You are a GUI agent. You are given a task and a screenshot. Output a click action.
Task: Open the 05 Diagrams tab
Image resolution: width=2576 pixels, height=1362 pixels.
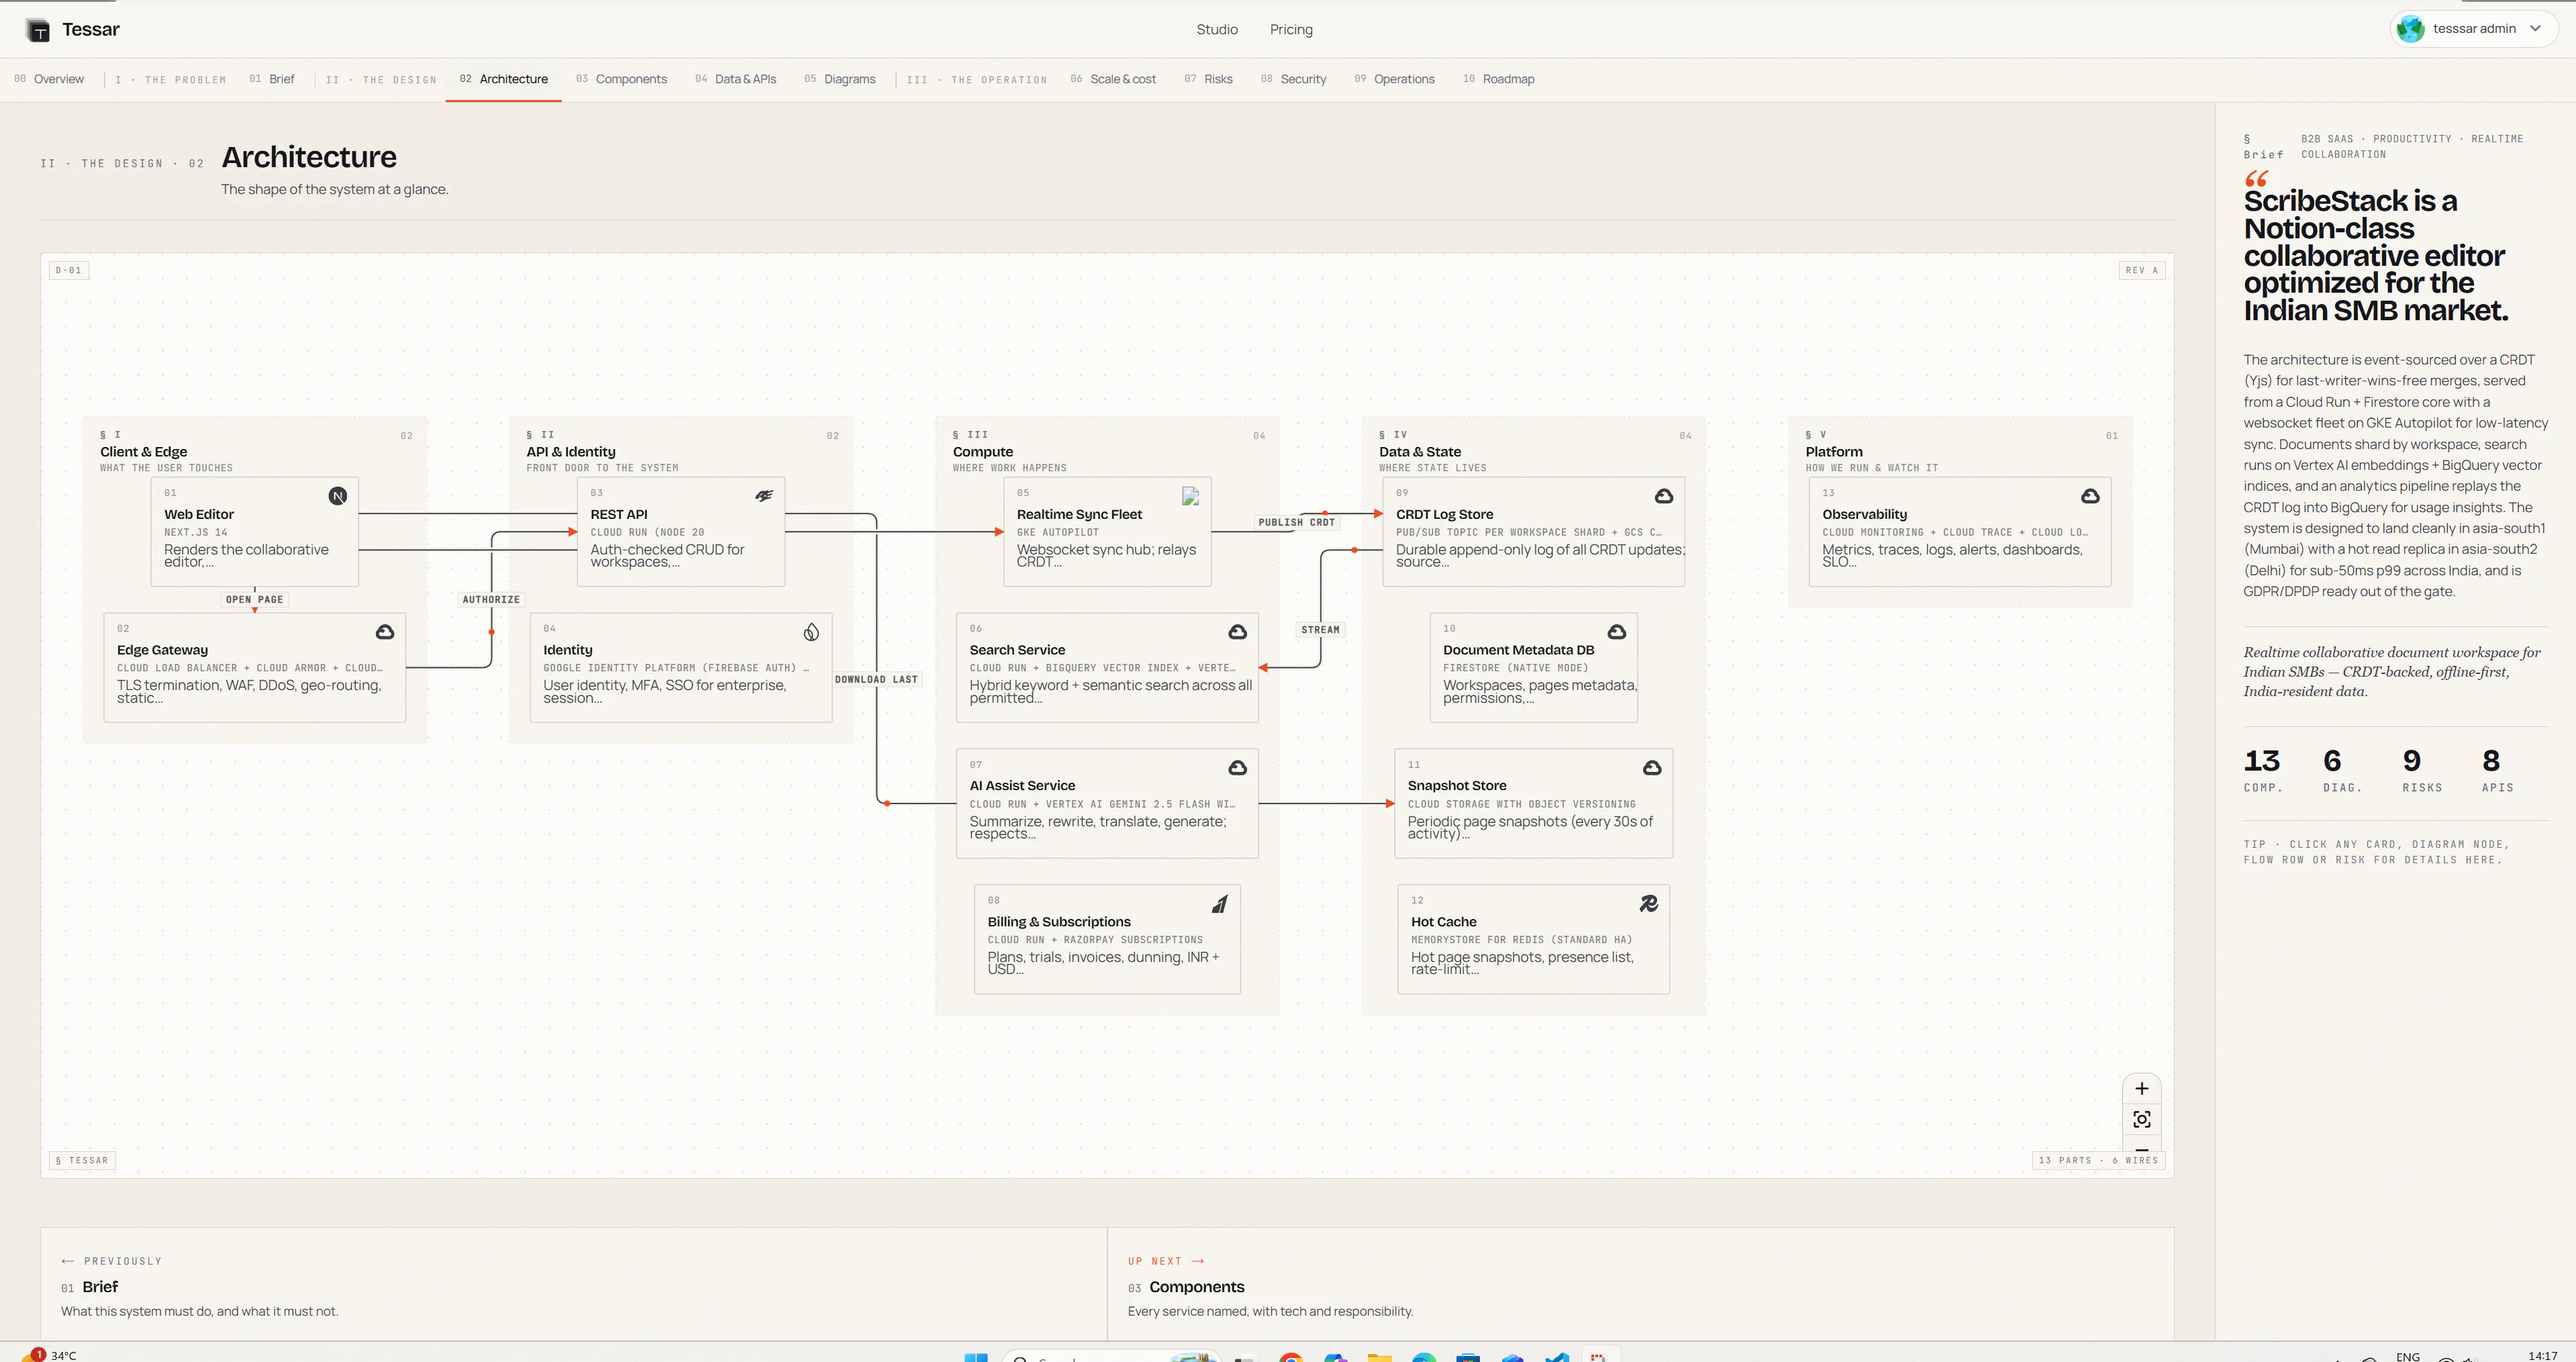click(x=840, y=79)
